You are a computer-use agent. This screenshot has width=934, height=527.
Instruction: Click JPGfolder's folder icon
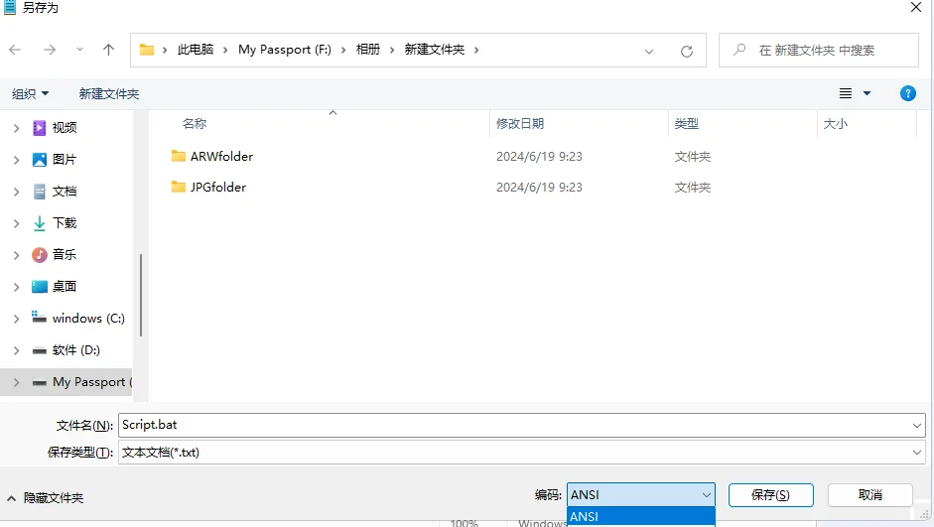[x=178, y=187]
